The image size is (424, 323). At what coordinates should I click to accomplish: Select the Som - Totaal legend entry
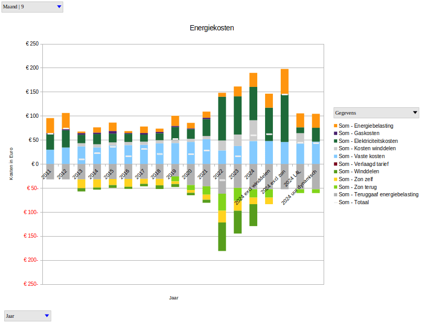(x=353, y=202)
